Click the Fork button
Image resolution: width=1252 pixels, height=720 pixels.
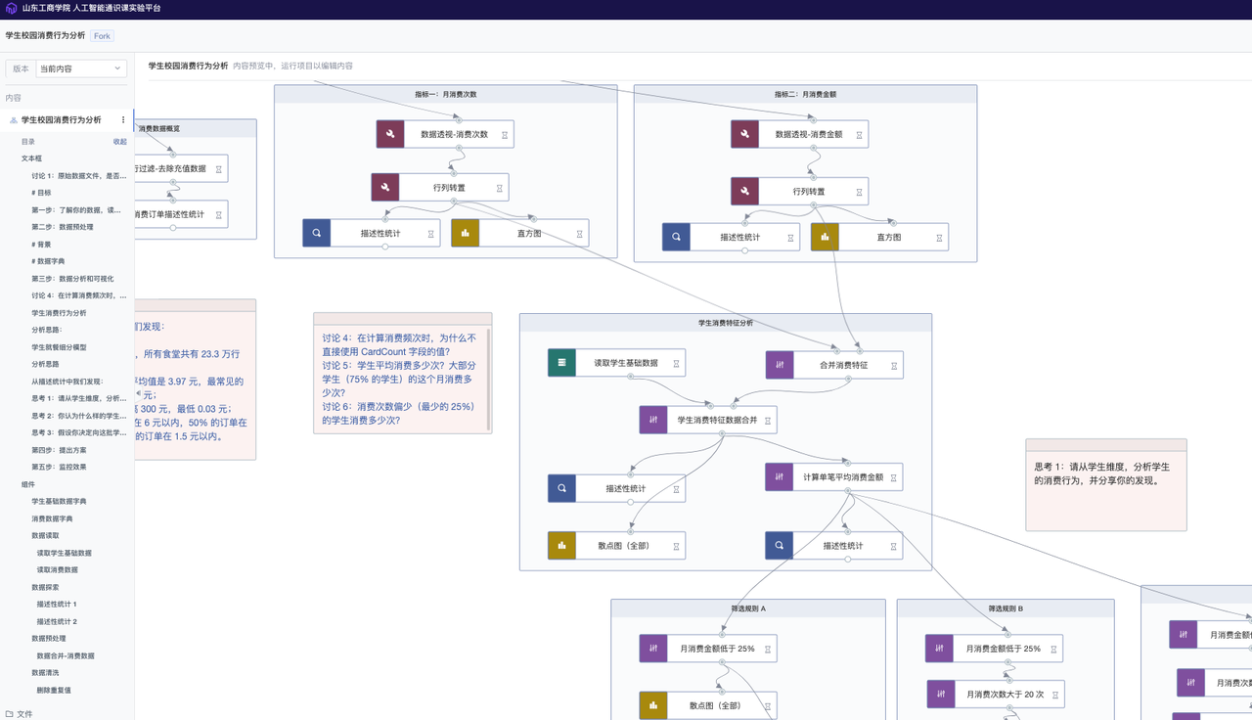[102, 36]
